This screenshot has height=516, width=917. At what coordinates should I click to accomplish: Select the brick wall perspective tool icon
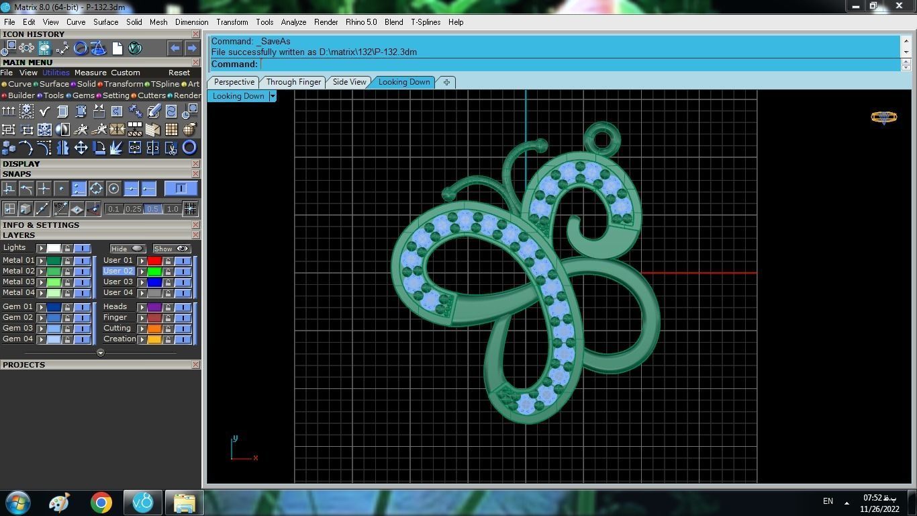tap(153, 129)
